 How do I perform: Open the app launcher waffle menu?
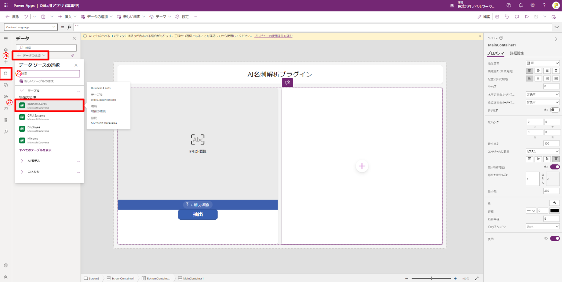point(5,6)
